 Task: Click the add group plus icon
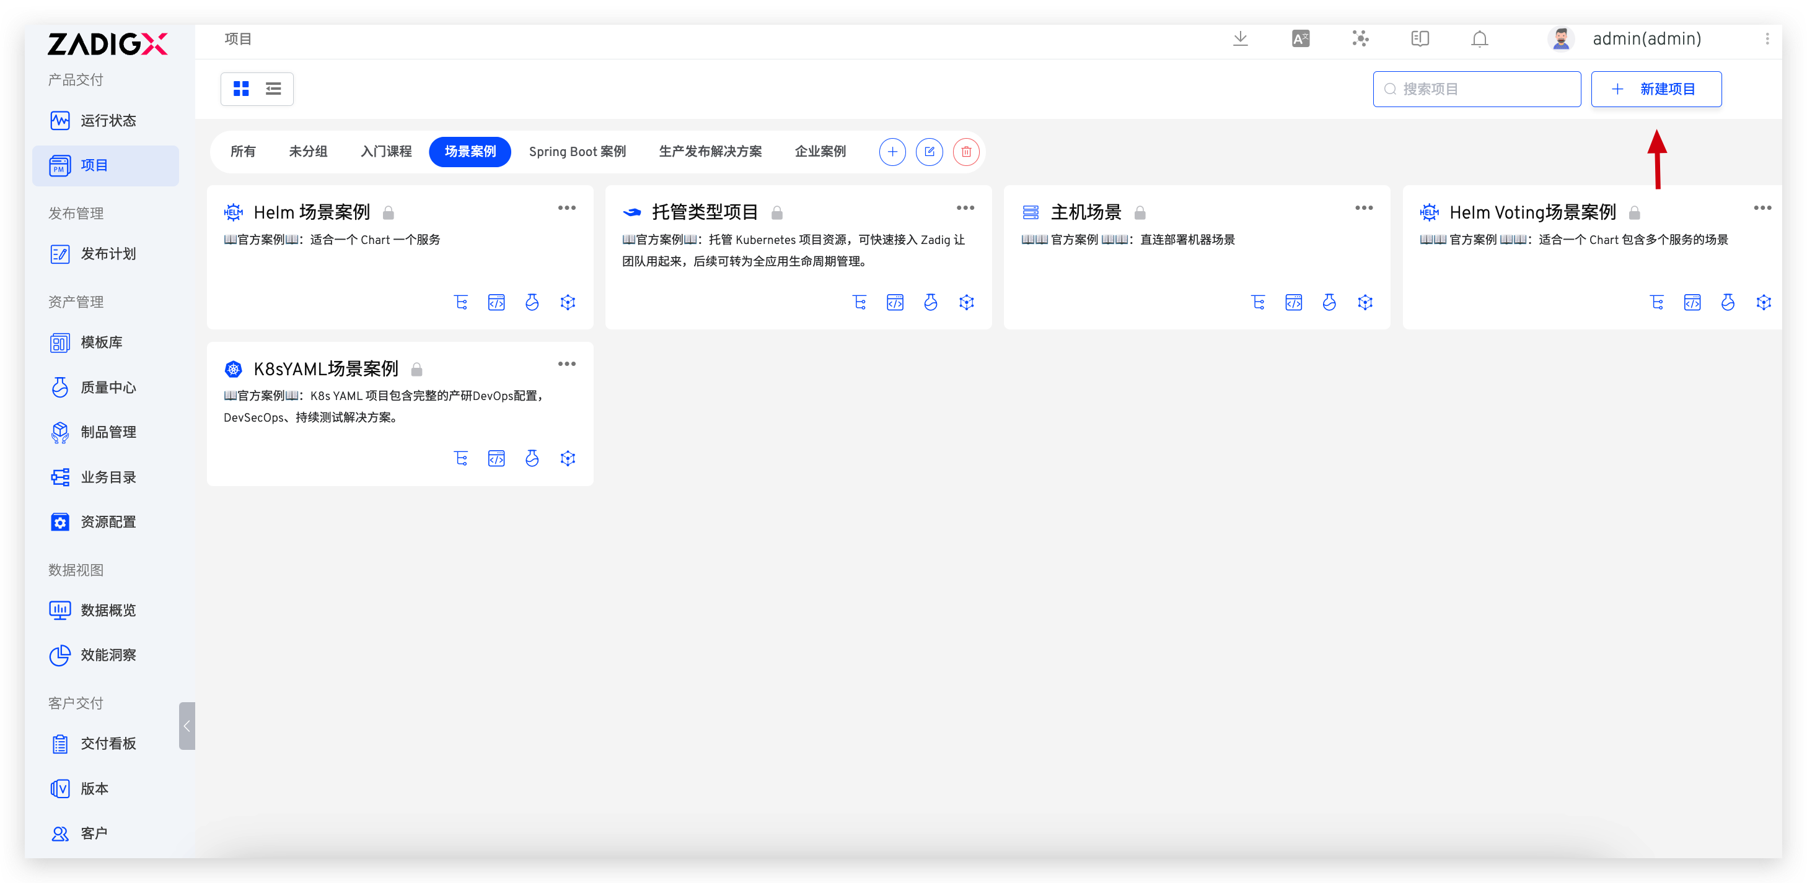892,151
